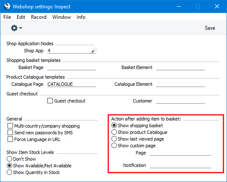Choose Show last viewed page option
227x182 pixels.
click(114, 139)
